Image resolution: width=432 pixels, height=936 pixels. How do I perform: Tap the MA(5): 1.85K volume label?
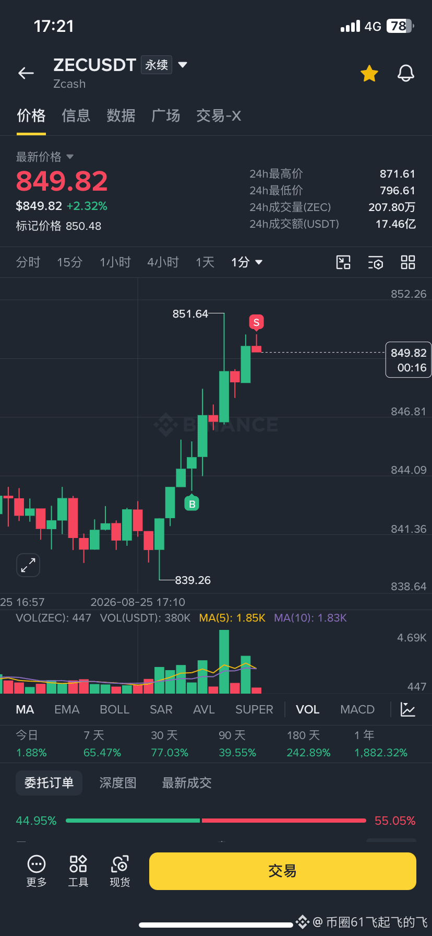pyautogui.click(x=232, y=618)
